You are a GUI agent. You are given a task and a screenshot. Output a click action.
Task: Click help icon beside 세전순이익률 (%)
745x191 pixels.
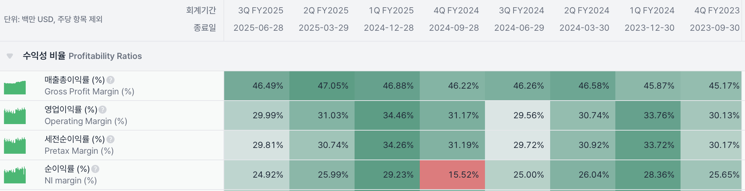pos(110,139)
